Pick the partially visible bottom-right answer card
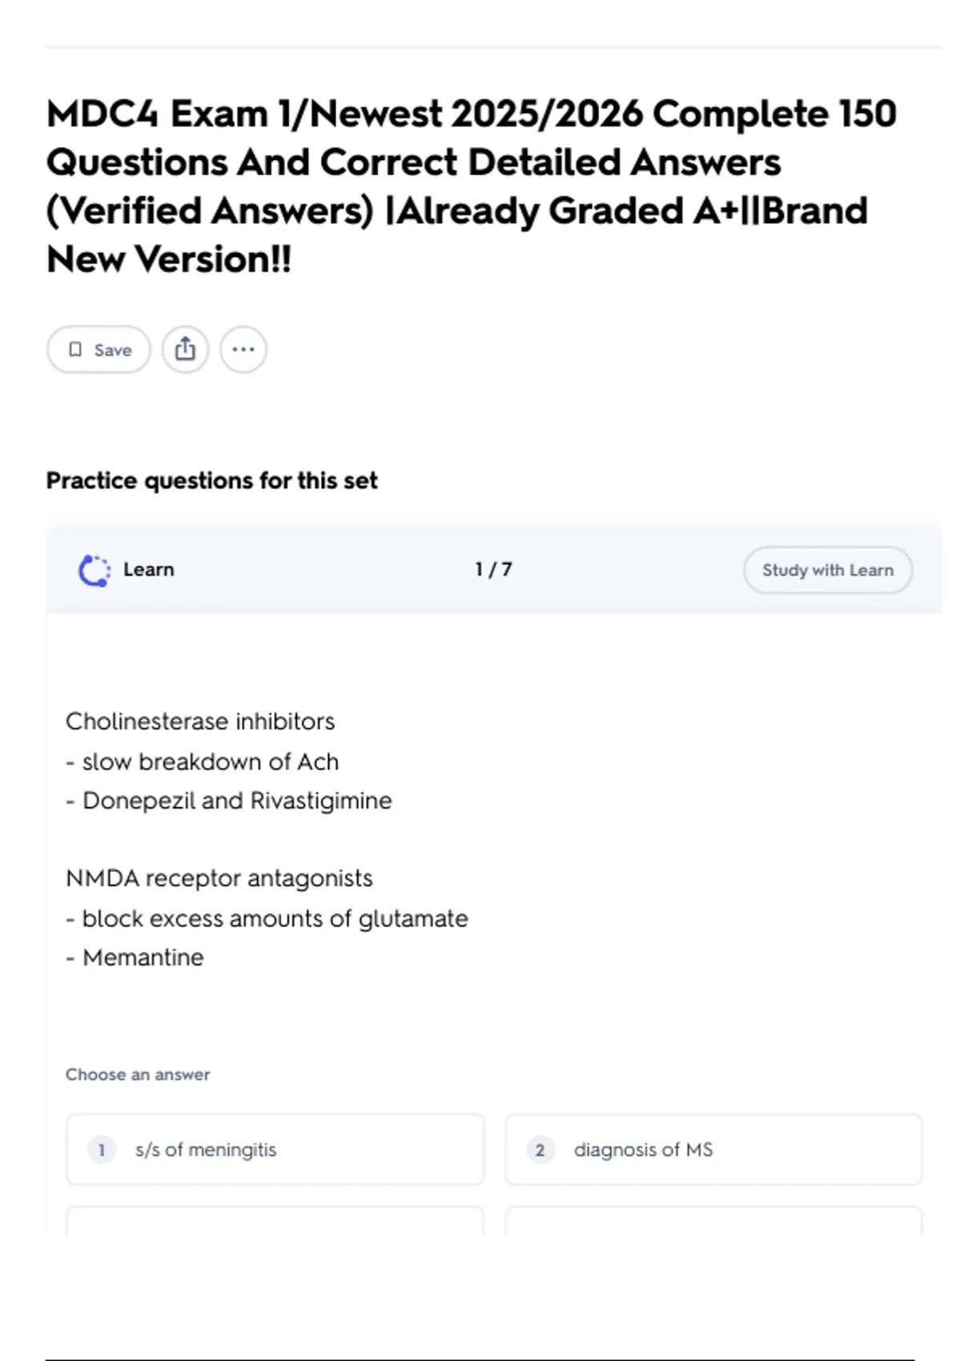 (713, 1221)
